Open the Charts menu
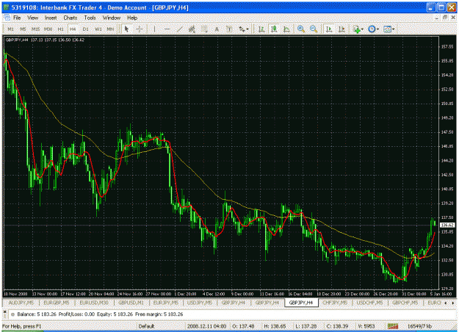459x332 pixels. point(71,18)
